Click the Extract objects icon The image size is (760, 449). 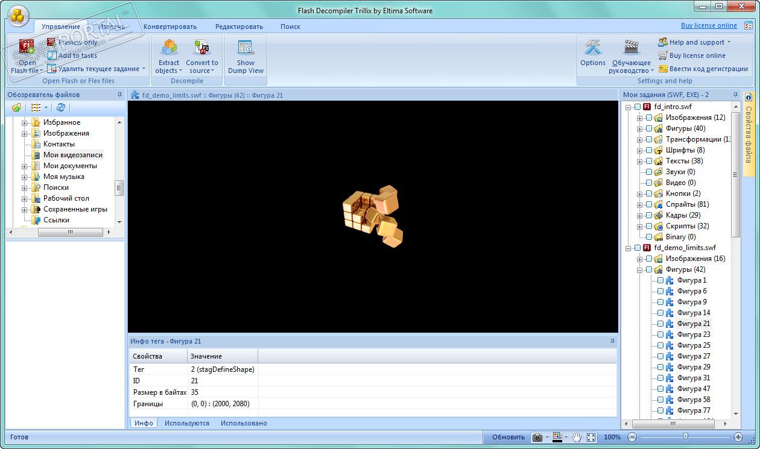[x=169, y=48]
